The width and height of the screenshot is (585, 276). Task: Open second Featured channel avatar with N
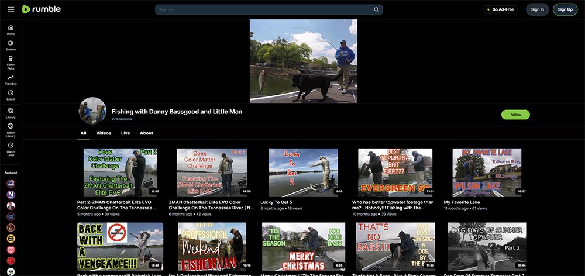[11, 194]
